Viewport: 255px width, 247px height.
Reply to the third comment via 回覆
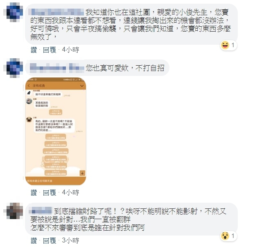[x=50, y=241]
